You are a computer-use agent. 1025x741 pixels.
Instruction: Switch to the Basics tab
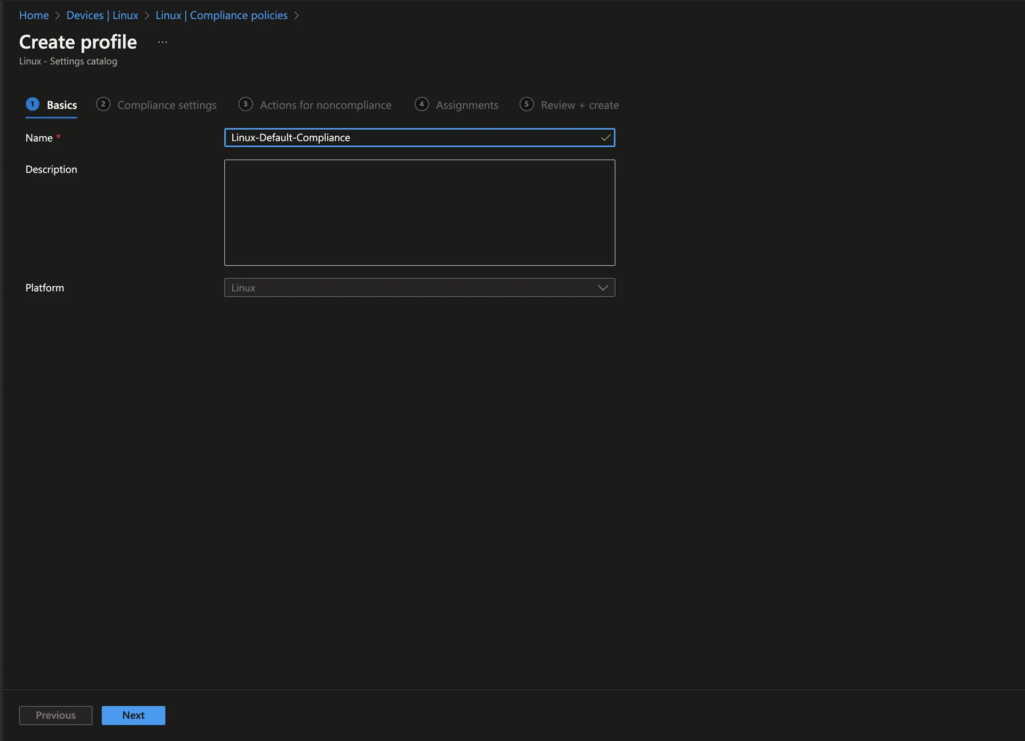pos(51,105)
